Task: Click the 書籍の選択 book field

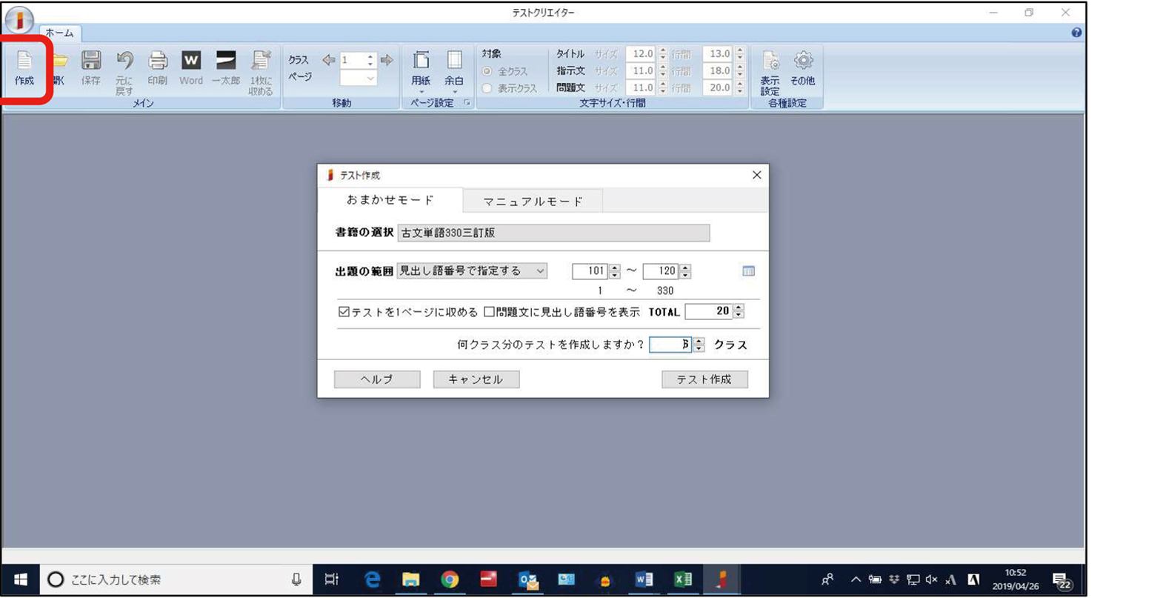Action: pyautogui.click(x=553, y=233)
